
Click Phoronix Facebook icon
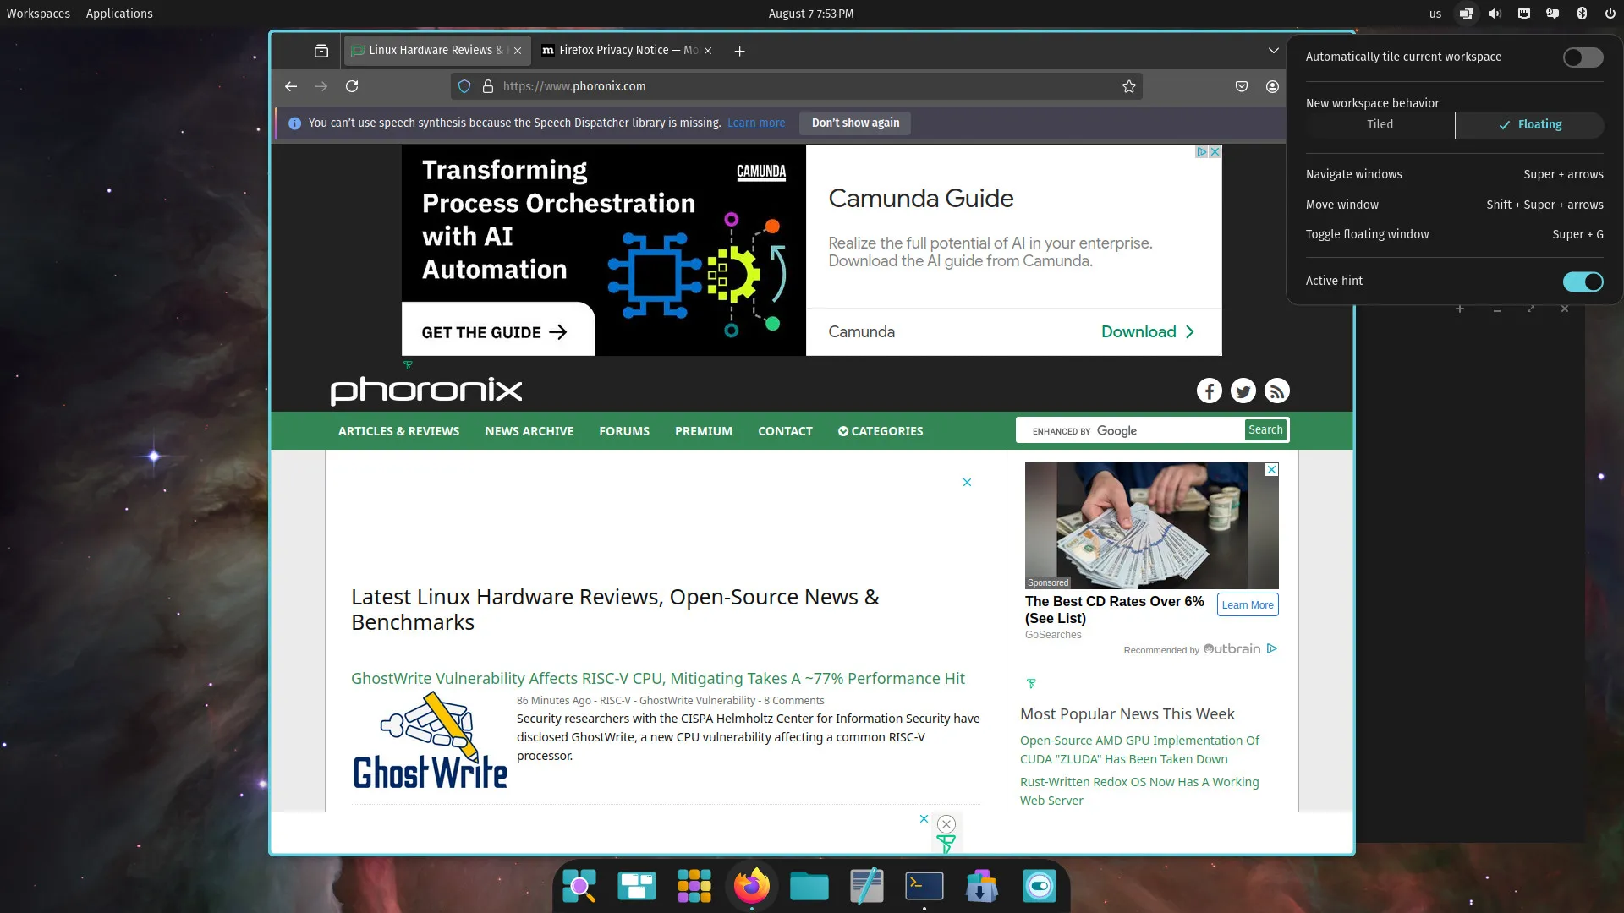tap(1209, 391)
